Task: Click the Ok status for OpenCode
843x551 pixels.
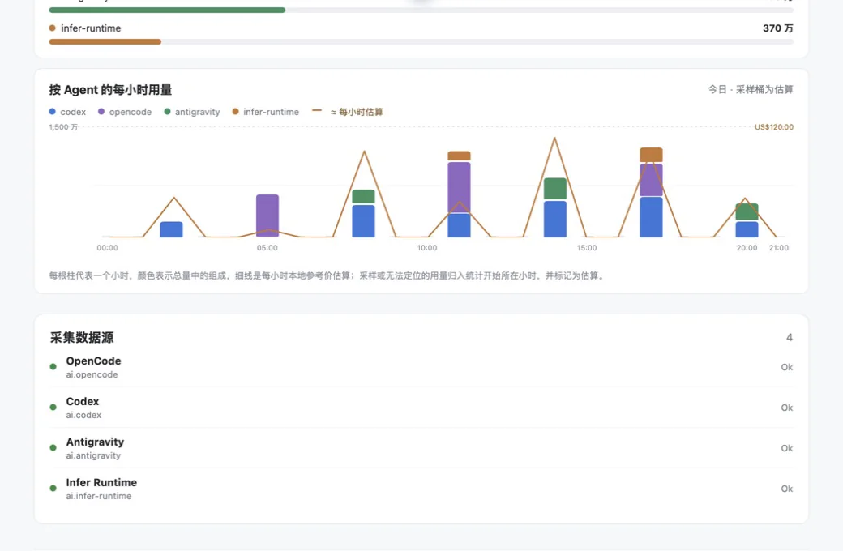Action: (x=786, y=367)
